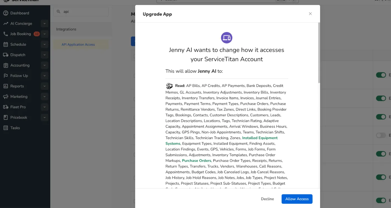Click the Fleet Pro vehicle icon
Image resolution: width=391 pixels, height=208 pixels.
click(x=6, y=107)
